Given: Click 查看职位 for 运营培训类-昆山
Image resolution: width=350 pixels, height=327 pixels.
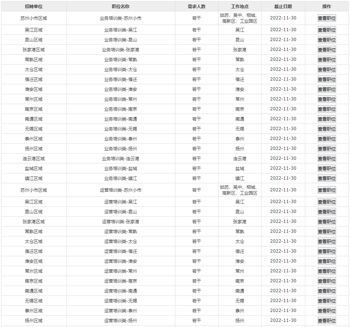Looking at the screenshot, I should 327,212.
